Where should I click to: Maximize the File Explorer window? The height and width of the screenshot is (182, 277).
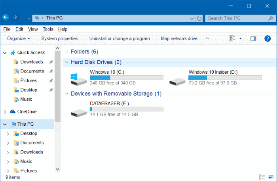[x=249, y=6]
